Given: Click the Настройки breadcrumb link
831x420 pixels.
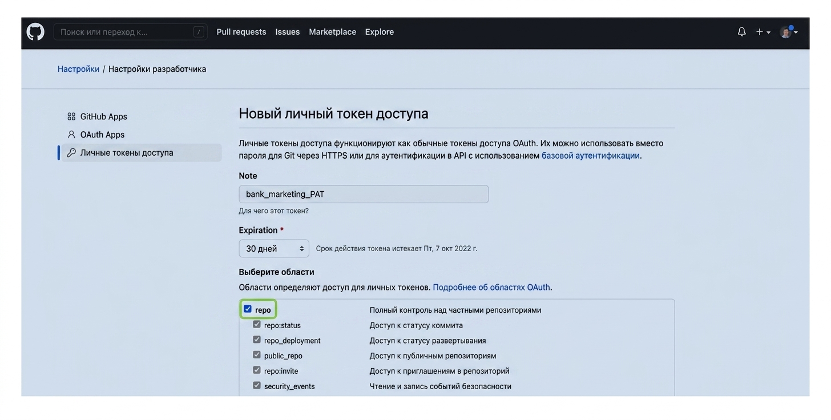Looking at the screenshot, I should click(79, 69).
